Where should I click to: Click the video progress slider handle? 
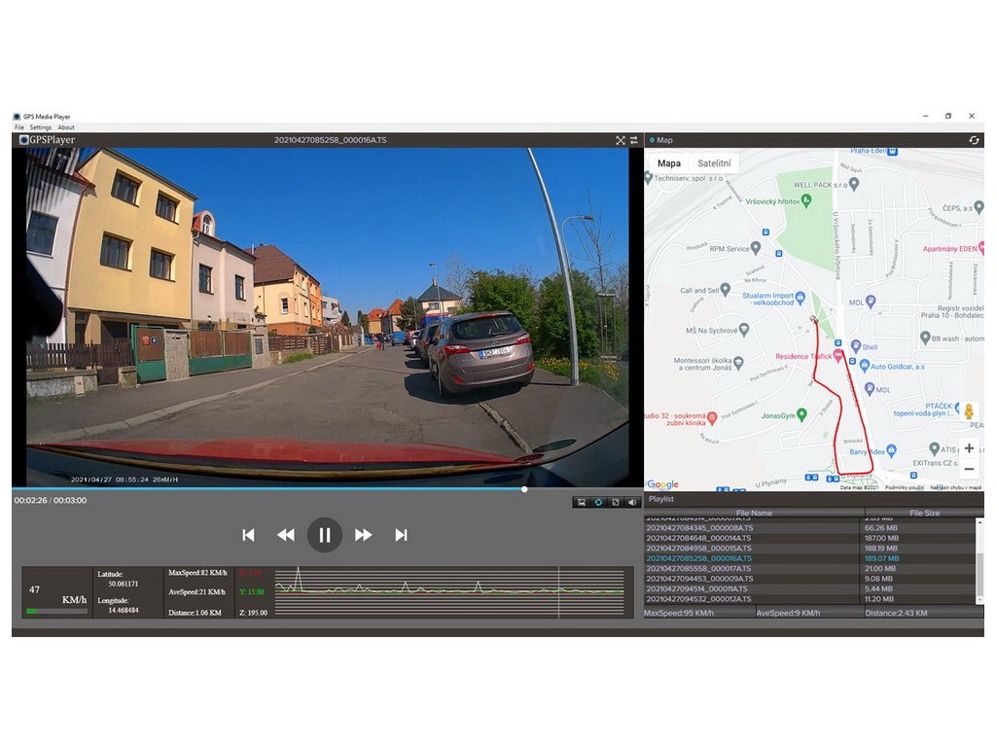[524, 489]
